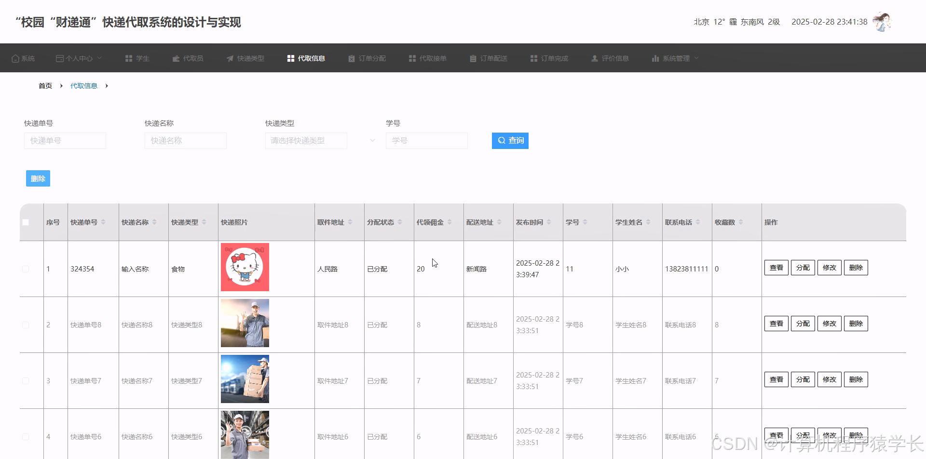The height and width of the screenshot is (459, 926).
Task: Click the 学号 search input field
Action: 427,141
